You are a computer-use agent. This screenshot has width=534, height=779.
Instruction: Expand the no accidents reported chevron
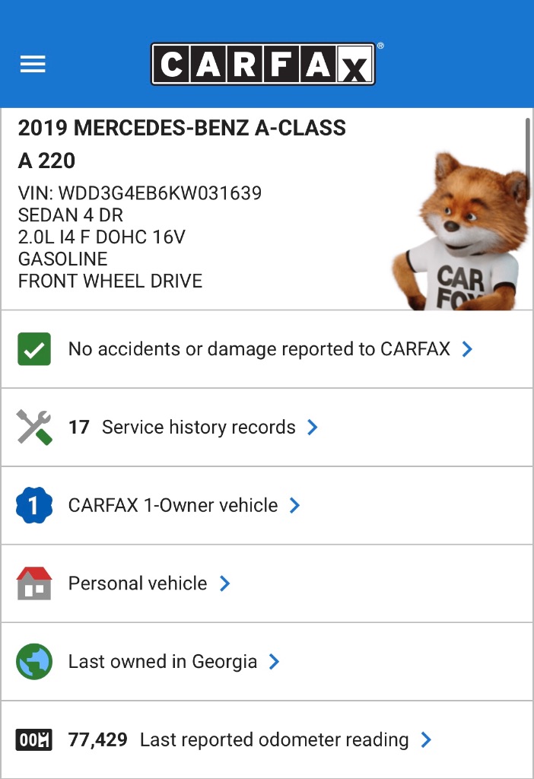coord(468,349)
